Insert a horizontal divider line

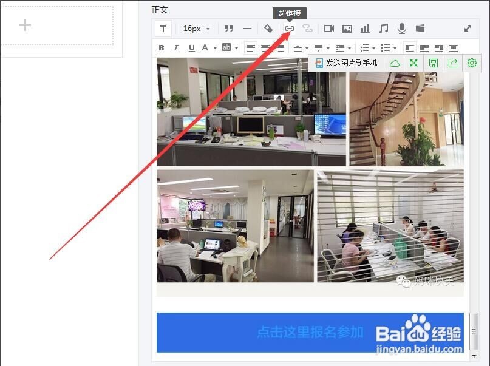tap(247, 28)
